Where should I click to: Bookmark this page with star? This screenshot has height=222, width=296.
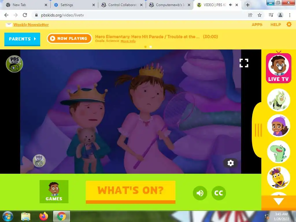[260, 15]
